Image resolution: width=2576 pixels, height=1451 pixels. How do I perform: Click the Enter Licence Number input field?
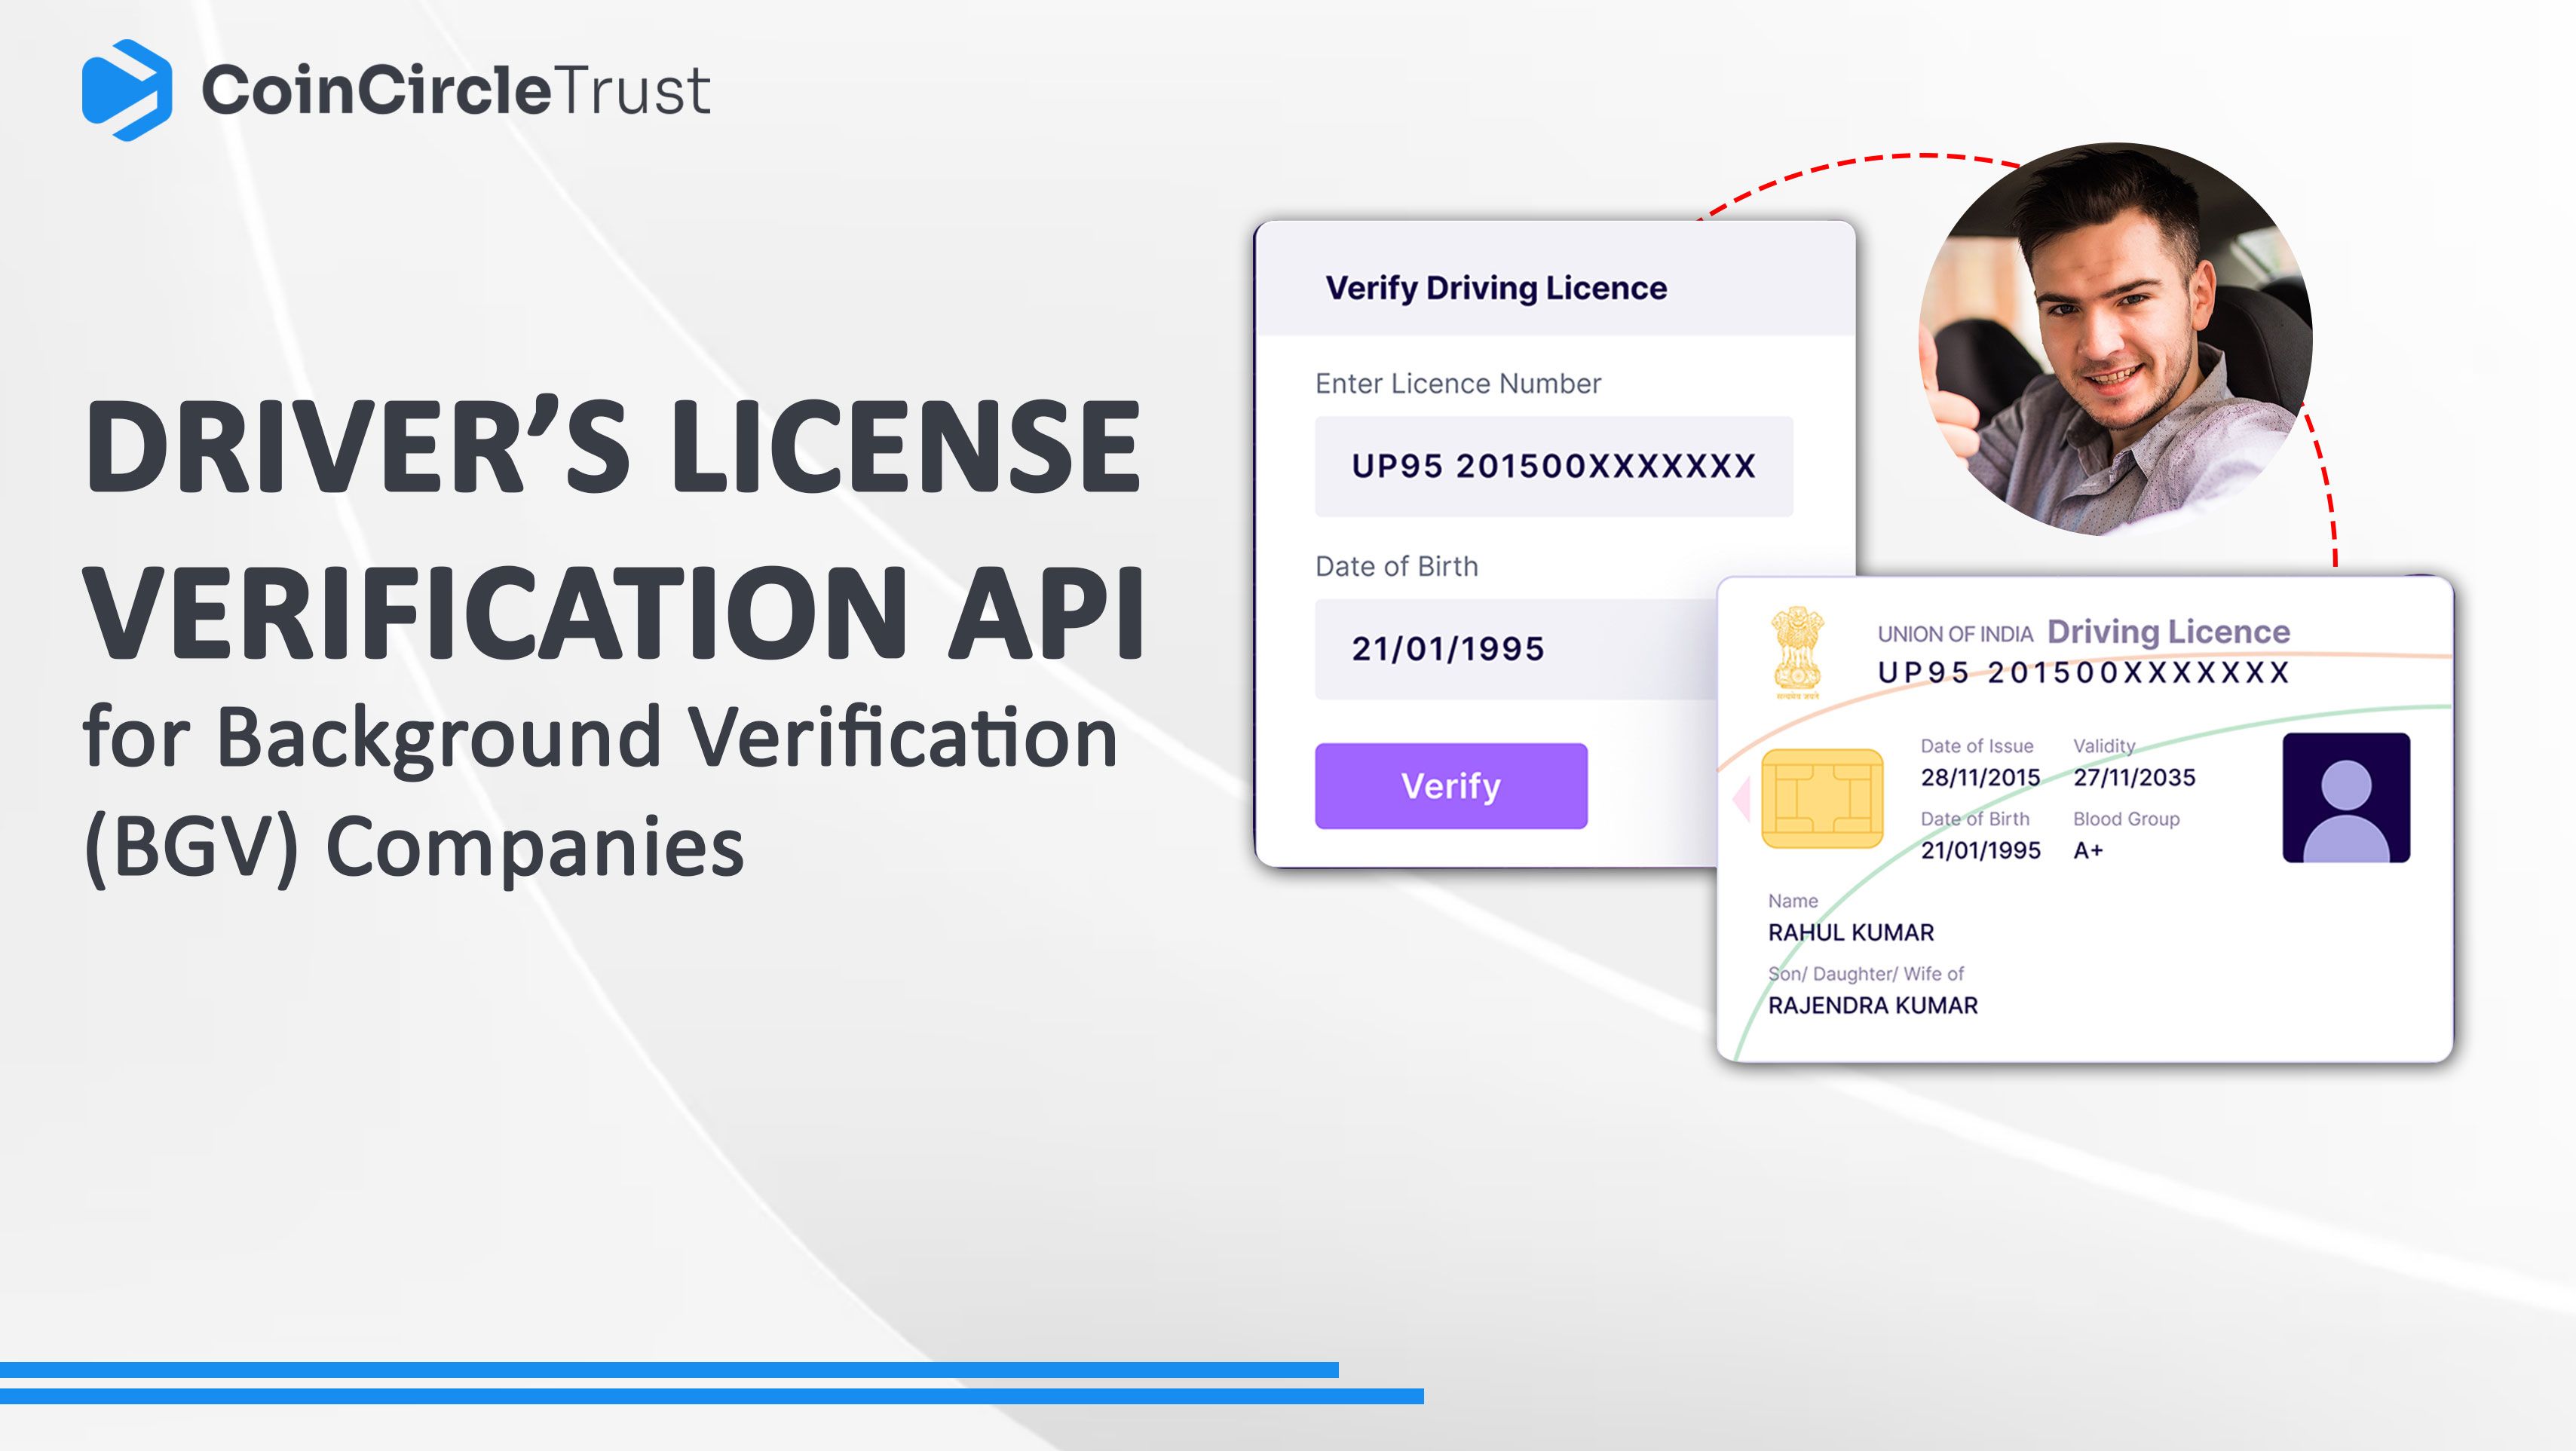coord(1553,466)
